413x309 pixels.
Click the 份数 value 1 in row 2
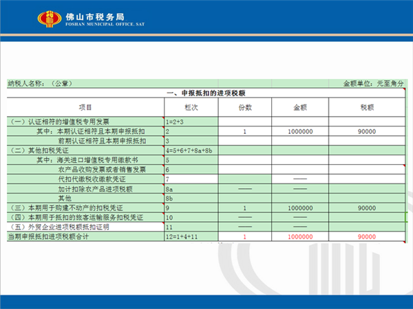pos(245,131)
